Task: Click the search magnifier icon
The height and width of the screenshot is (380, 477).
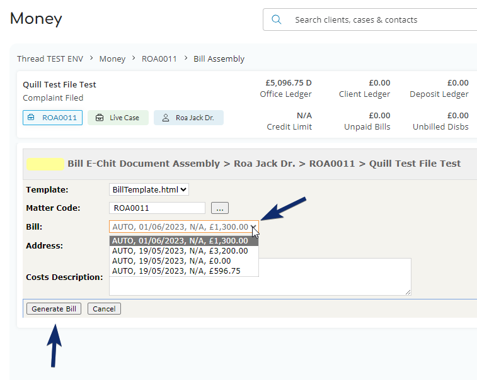Action: (x=276, y=20)
